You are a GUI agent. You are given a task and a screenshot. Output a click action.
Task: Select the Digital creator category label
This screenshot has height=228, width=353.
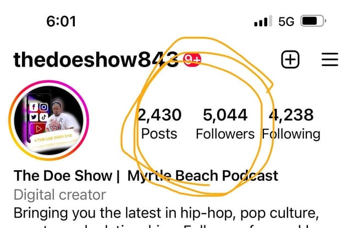tap(60, 194)
